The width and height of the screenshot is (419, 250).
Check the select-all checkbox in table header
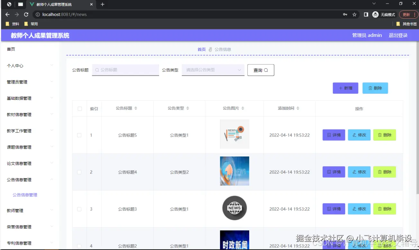[x=79, y=108]
